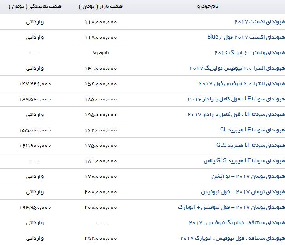
Task: Select market price ۱۹۵,۰۰۰,۰۰۰
Action: click(x=101, y=115)
